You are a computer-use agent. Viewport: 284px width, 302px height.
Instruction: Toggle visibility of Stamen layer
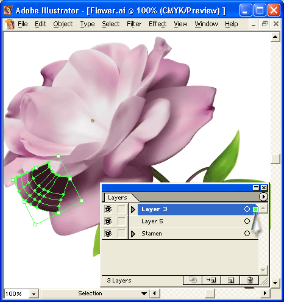coord(108,234)
